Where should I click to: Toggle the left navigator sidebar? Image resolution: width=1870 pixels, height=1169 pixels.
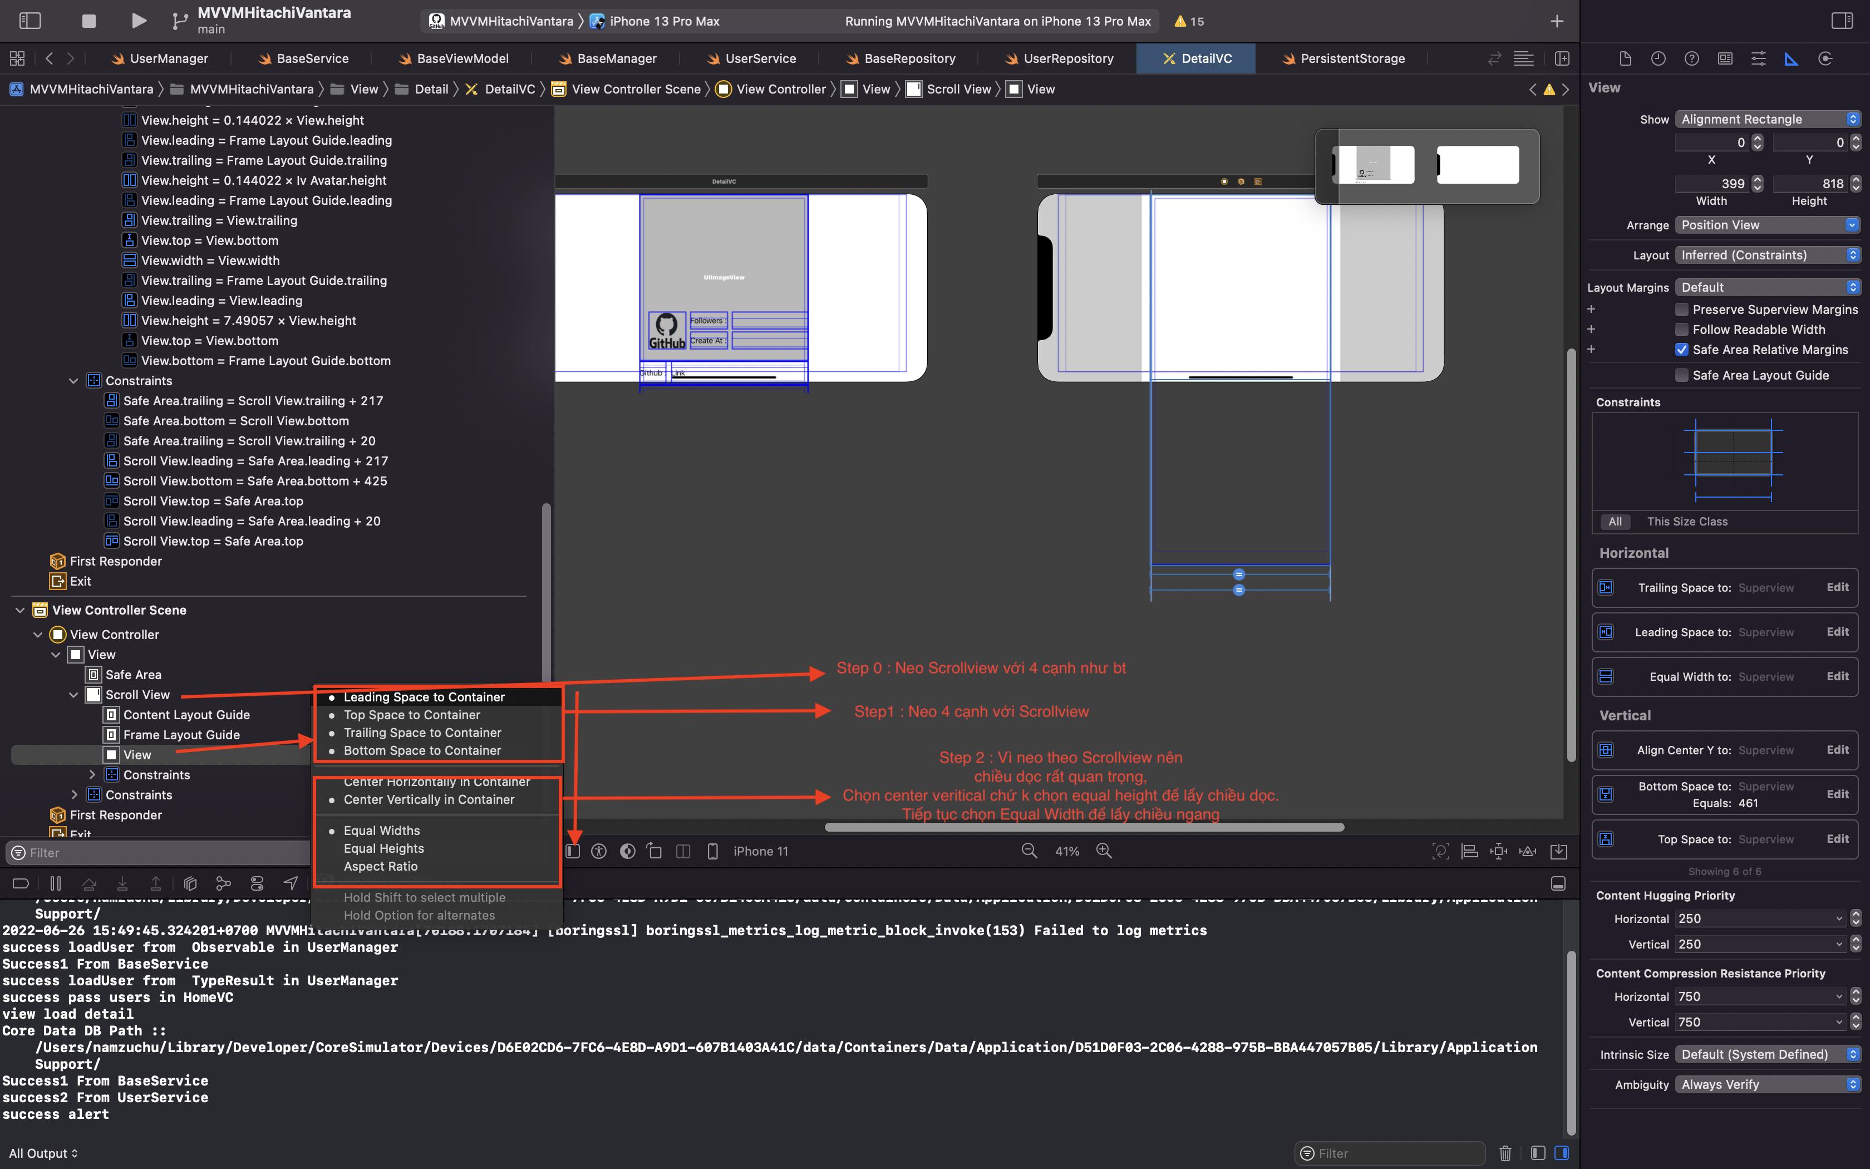tap(29, 21)
